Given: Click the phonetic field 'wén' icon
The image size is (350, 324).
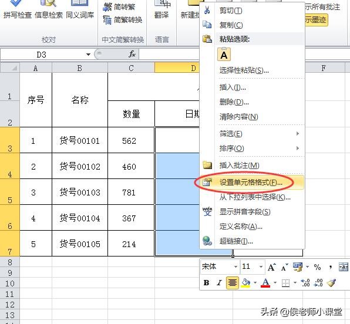Looking at the screenshot, I should click(x=207, y=211).
